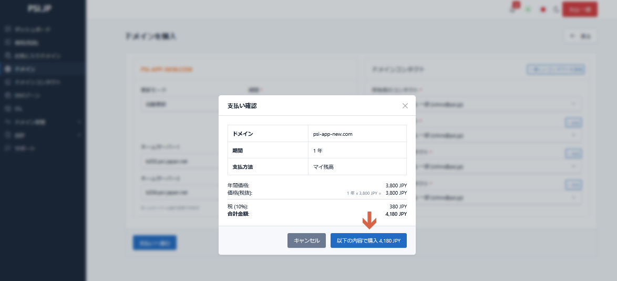The height and width of the screenshot is (281, 617).
Task: Close the 支払い確認 dialog with X
Action: (405, 106)
